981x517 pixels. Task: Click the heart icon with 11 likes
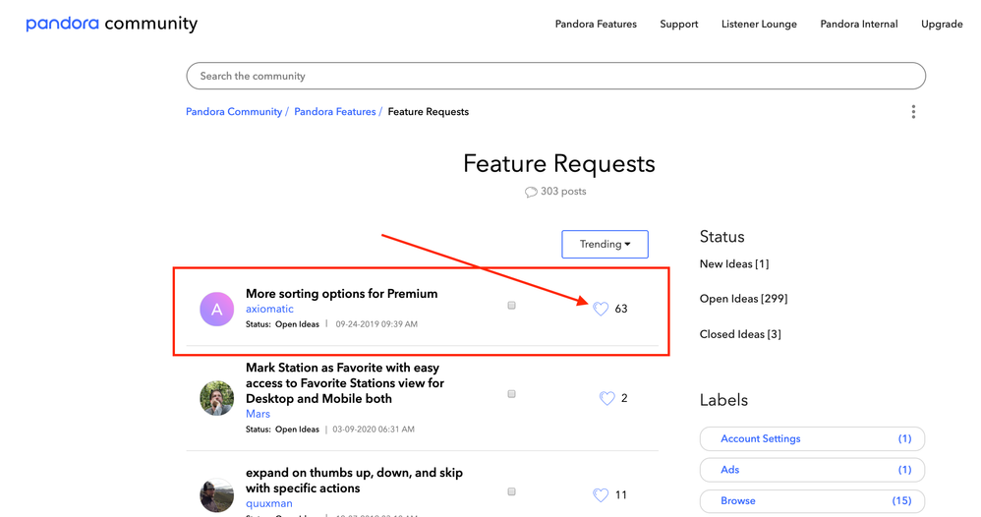pyautogui.click(x=601, y=495)
